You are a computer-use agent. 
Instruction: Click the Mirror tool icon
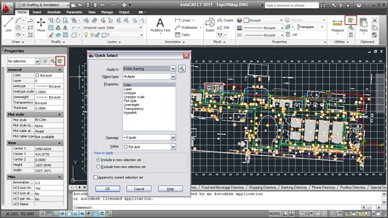65,28
